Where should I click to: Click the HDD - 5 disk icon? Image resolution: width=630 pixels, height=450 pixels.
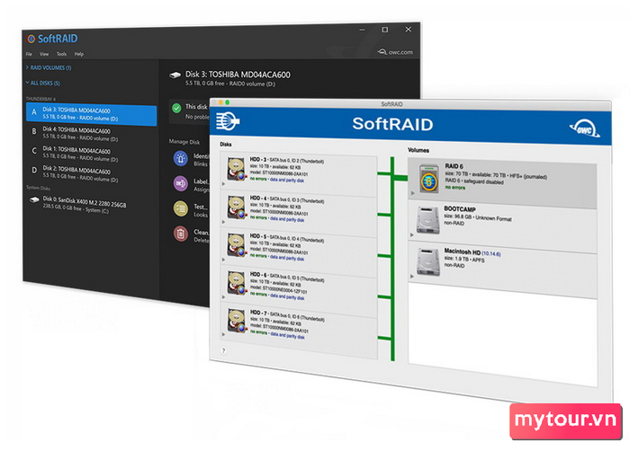point(237,245)
